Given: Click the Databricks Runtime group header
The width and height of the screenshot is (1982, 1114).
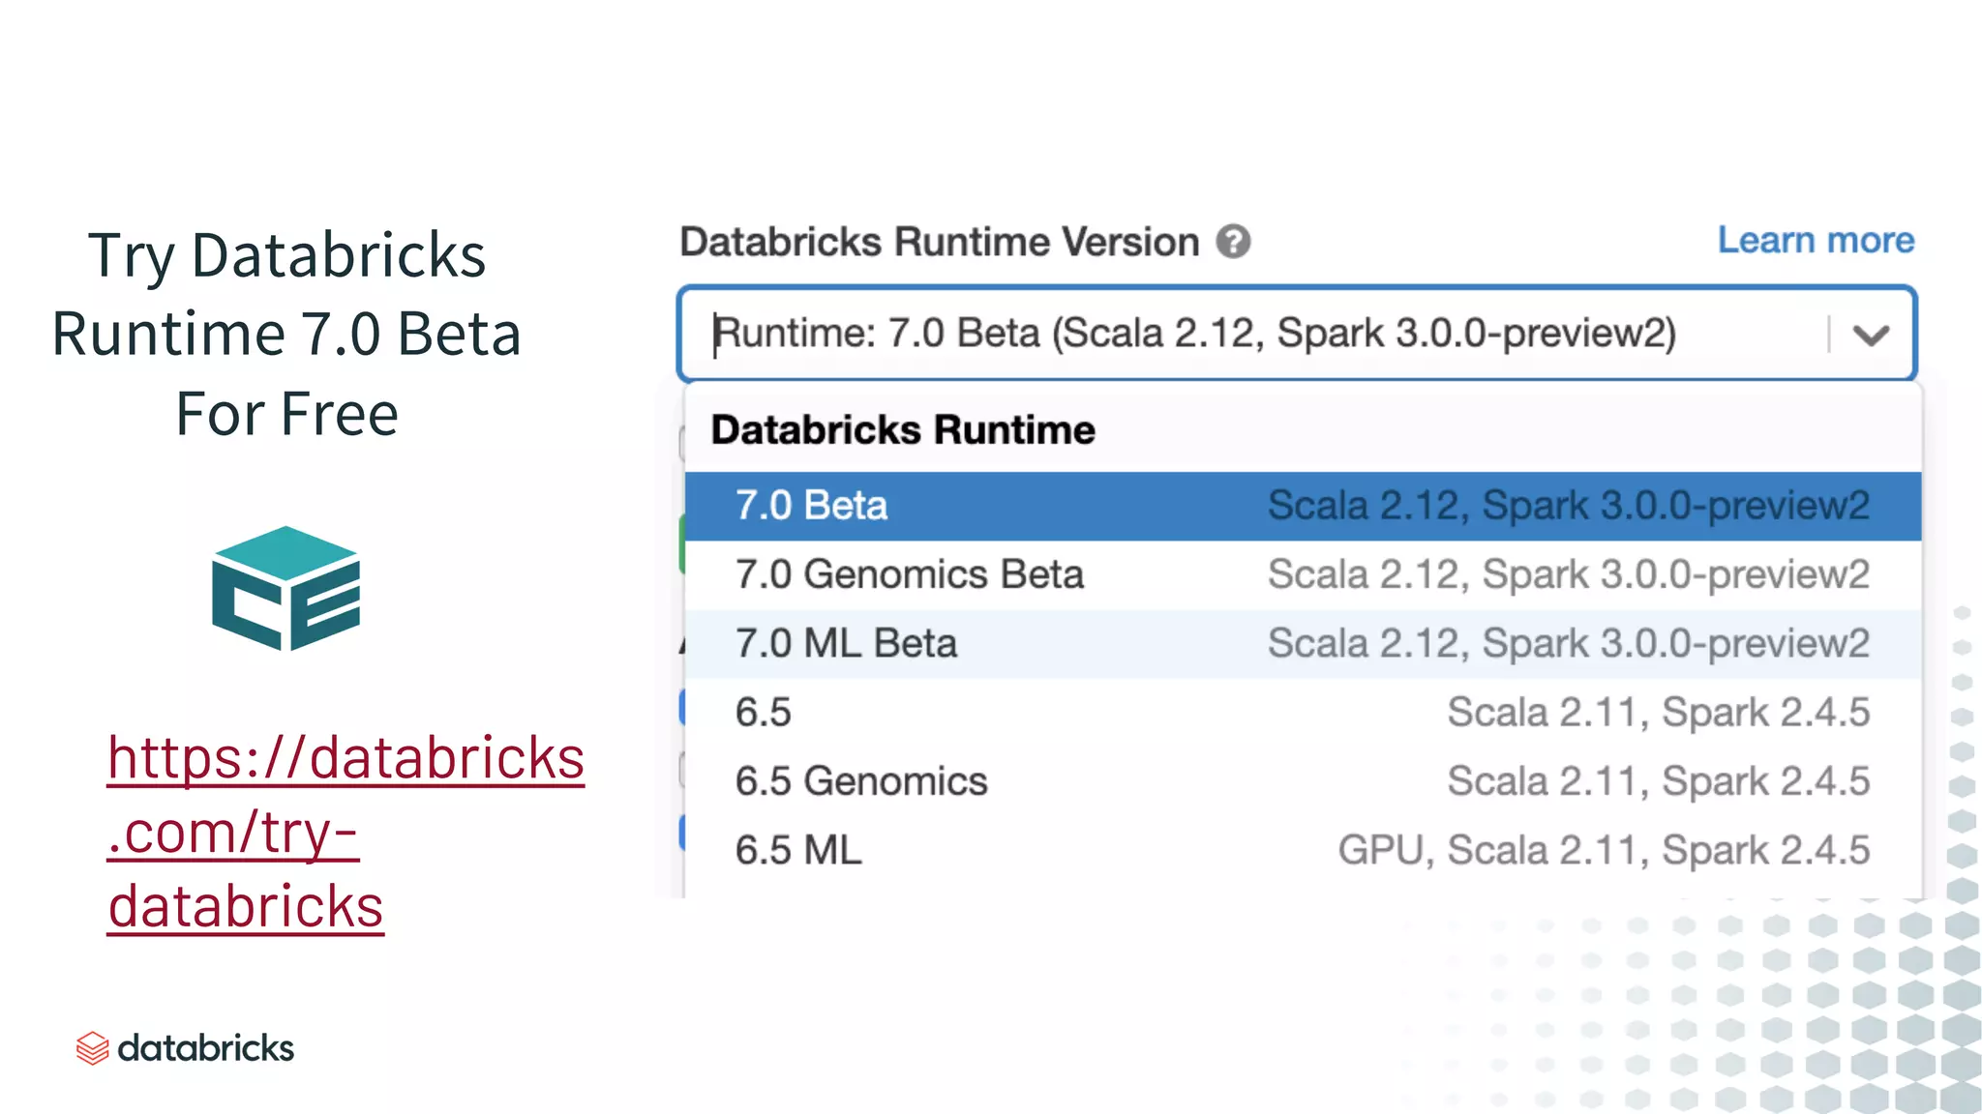Looking at the screenshot, I should point(903,430).
